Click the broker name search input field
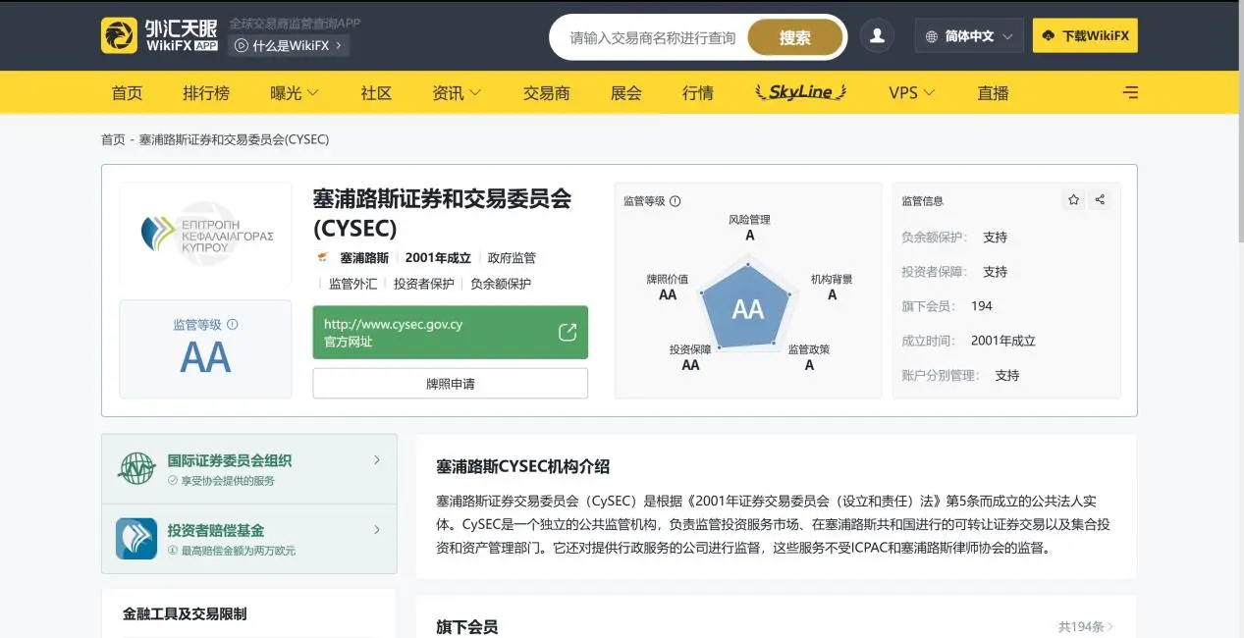This screenshot has height=638, width=1244. point(653,37)
